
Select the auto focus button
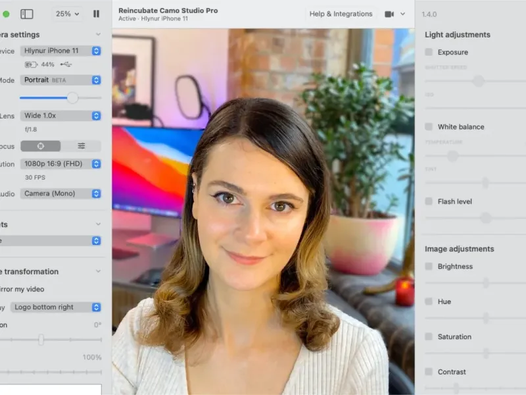point(41,146)
